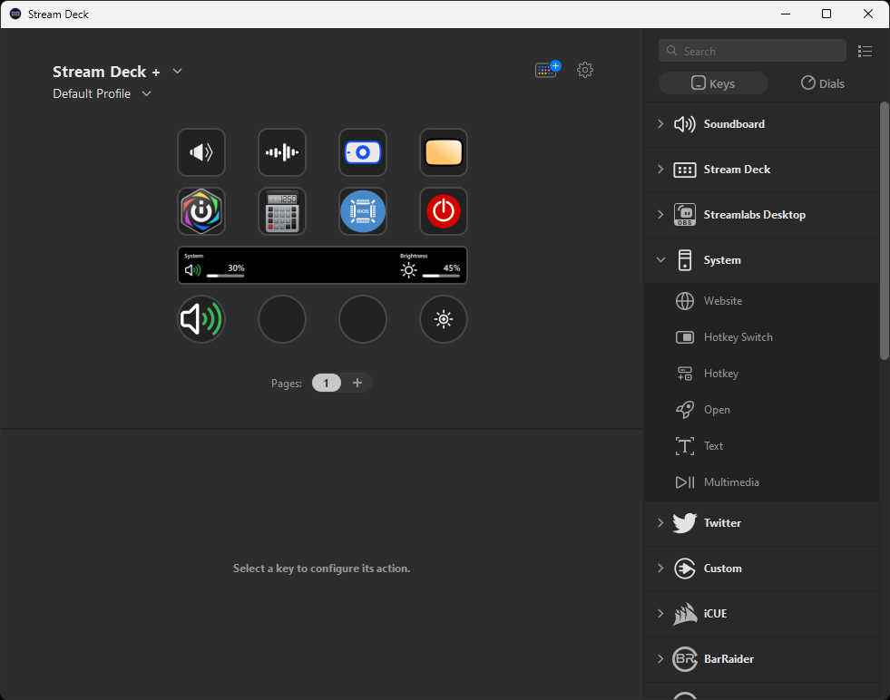Click the Soundboard speaker icon
The width and height of the screenshot is (890, 700).
pyautogui.click(x=685, y=123)
